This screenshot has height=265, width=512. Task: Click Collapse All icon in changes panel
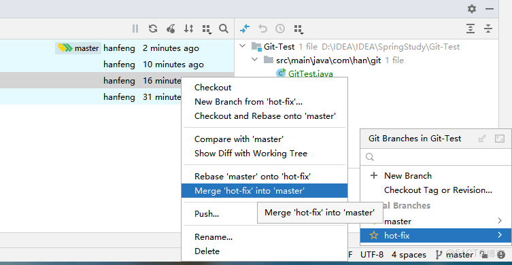pos(488,29)
